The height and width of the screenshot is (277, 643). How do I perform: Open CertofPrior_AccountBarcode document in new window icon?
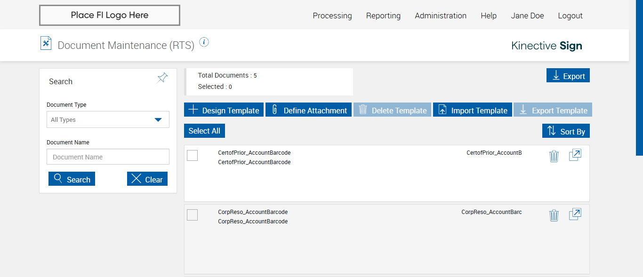(575, 155)
